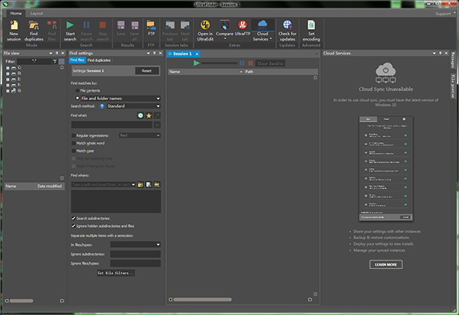Click the Cloud Services ribbon icon
This screenshot has height=315, width=459.
click(x=262, y=24)
